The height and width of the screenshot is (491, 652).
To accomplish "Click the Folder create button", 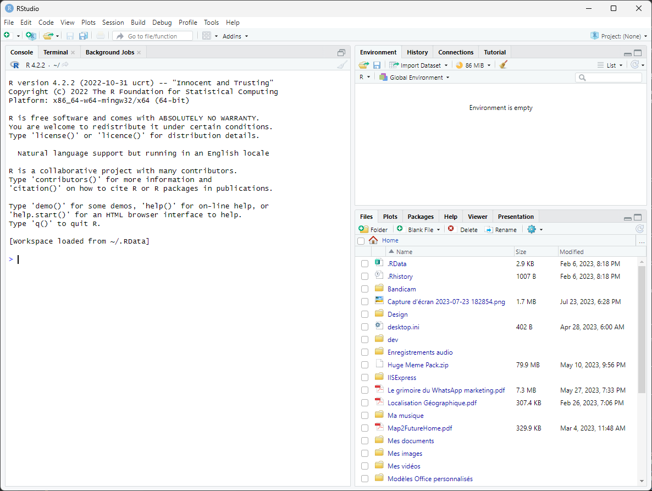I will click(373, 229).
